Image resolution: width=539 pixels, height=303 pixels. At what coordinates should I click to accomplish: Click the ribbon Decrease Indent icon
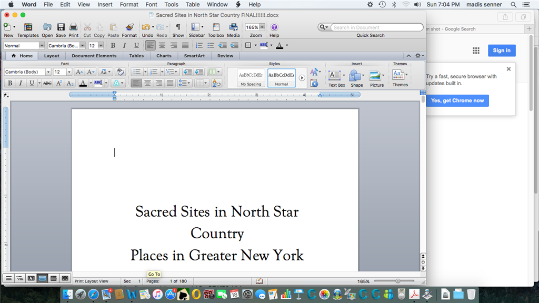(x=187, y=72)
